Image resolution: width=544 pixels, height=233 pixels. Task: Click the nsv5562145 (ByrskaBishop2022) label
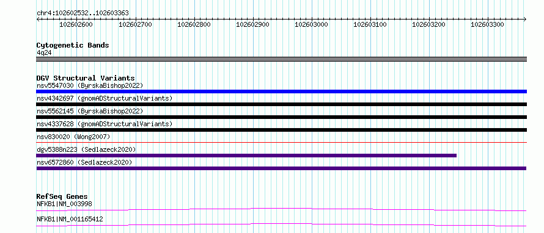pyautogui.click(x=90, y=111)
